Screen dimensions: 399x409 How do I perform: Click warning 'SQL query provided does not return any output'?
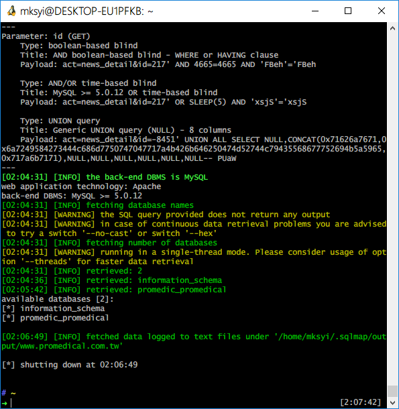point(166,215)
